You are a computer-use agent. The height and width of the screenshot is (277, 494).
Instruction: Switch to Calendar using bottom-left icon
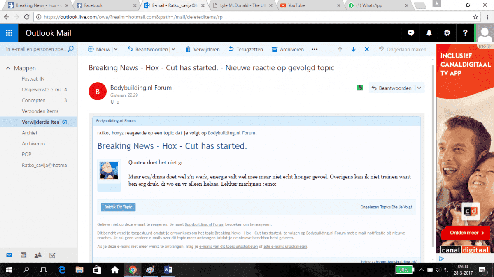(23, 255)
